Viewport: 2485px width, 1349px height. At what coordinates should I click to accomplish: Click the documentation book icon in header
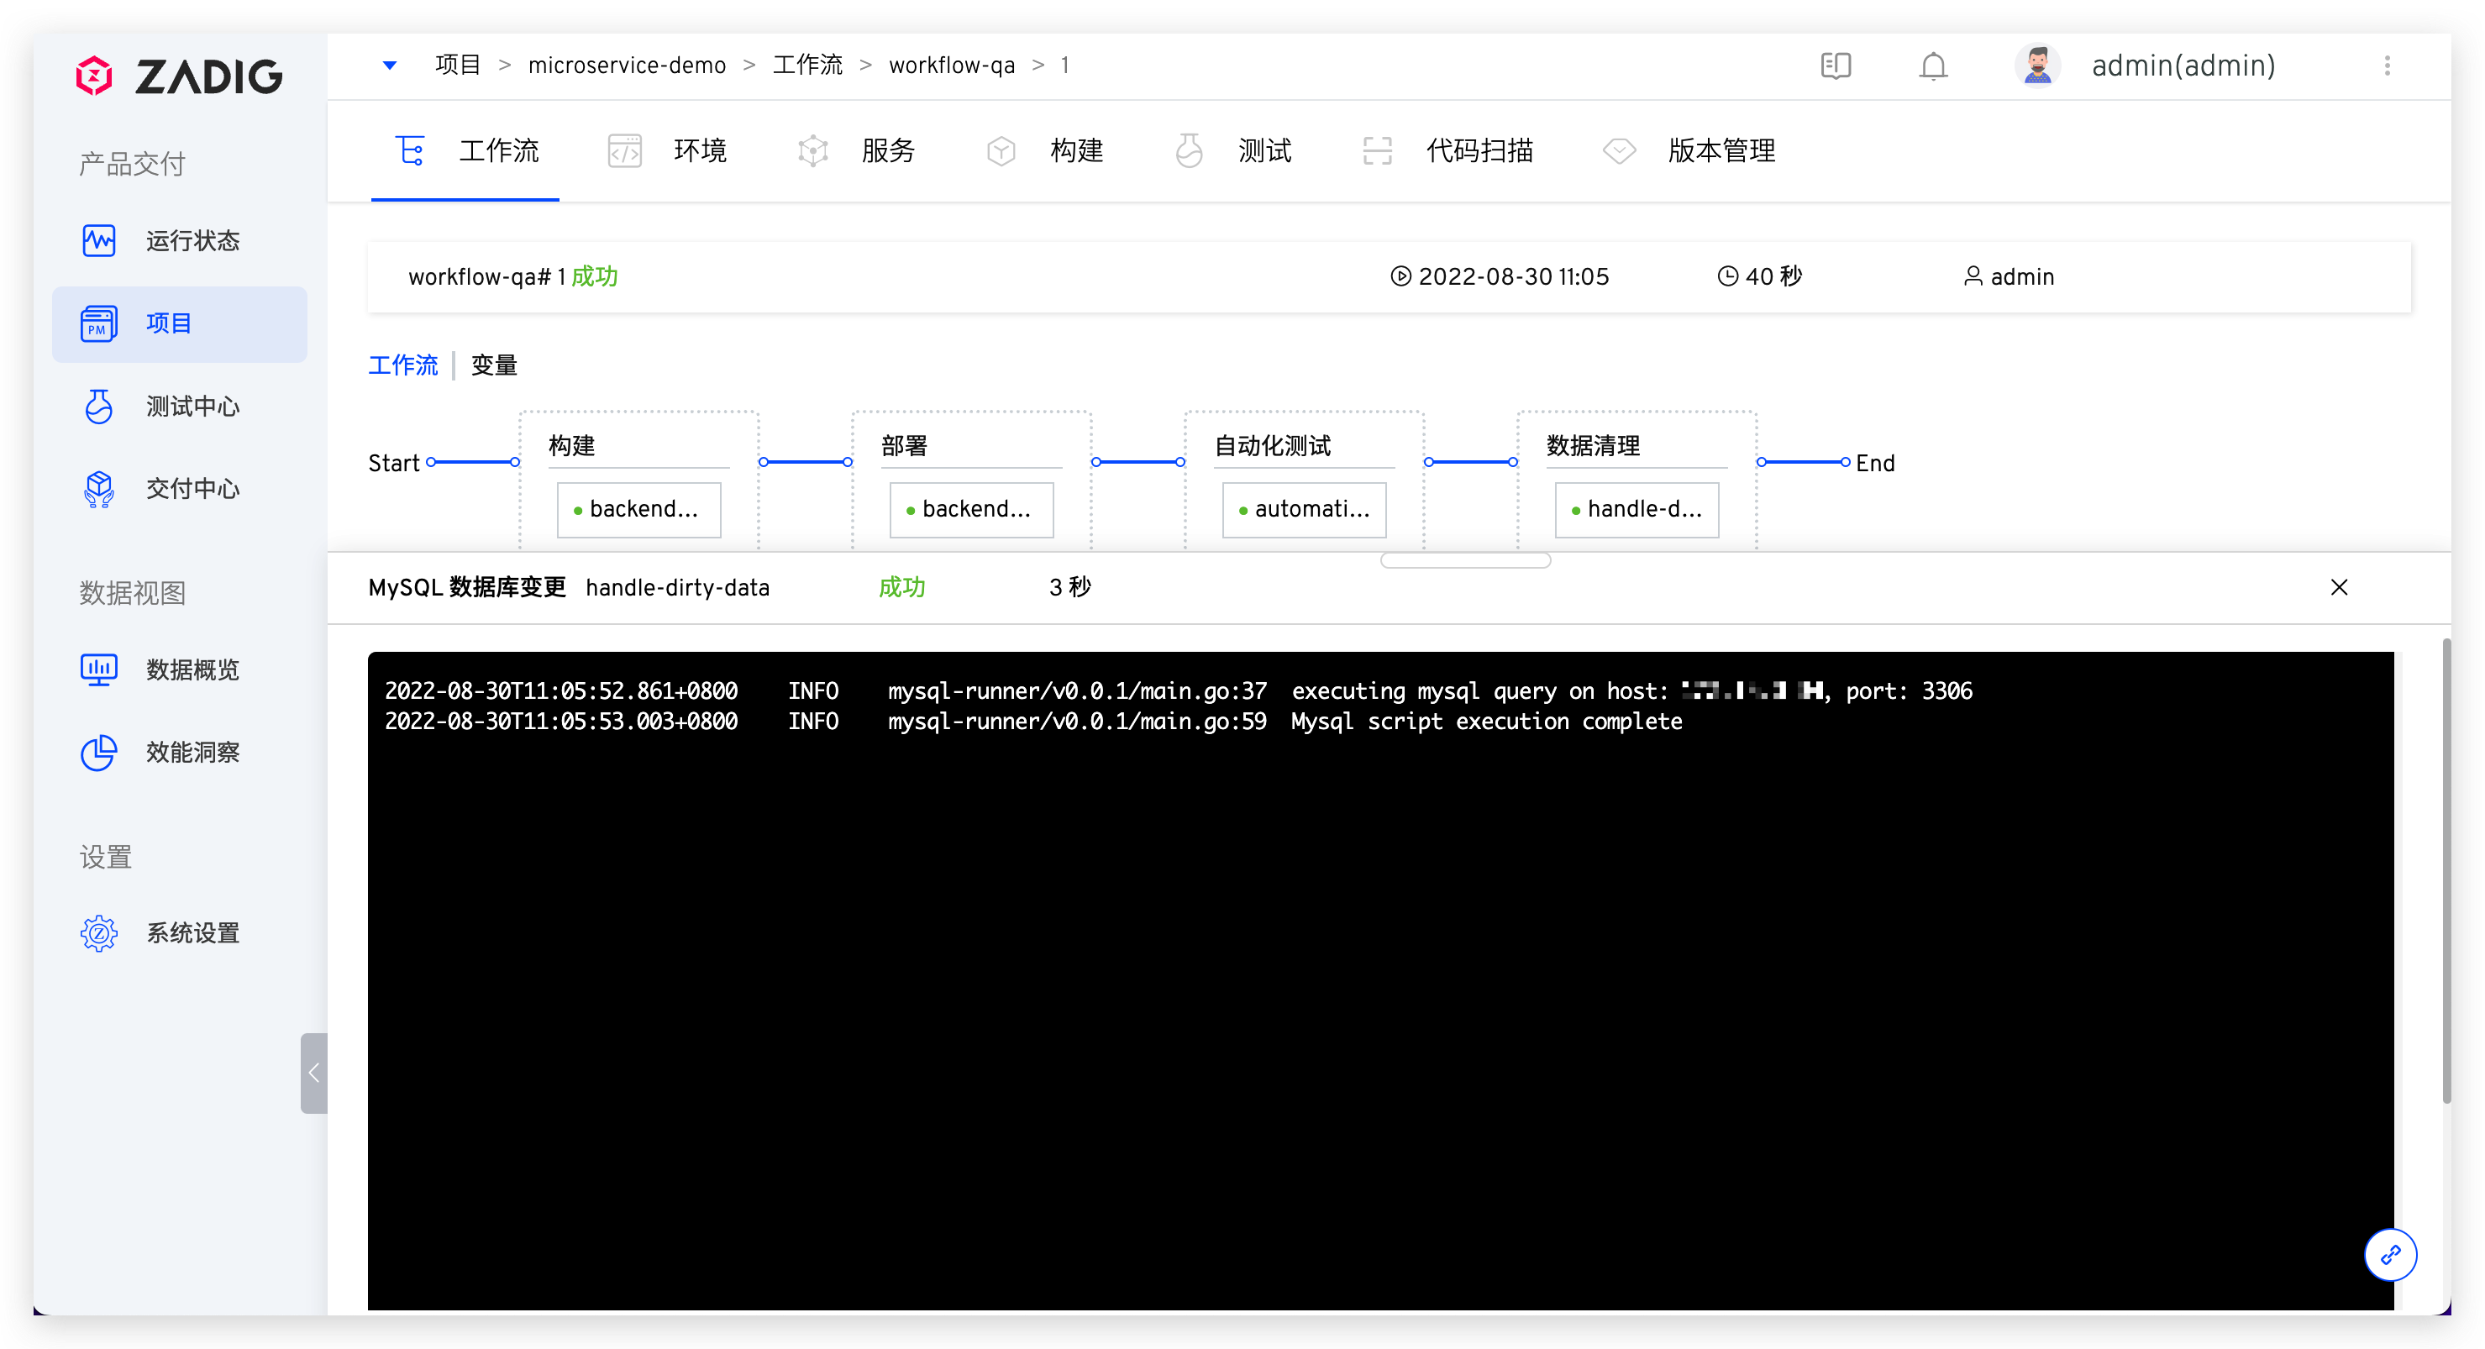coord(1835,66)
